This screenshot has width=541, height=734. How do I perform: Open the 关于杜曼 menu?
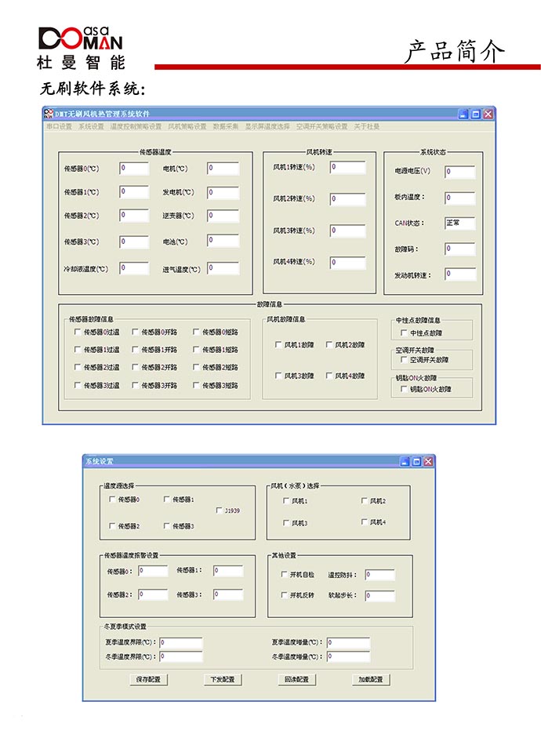366,126
